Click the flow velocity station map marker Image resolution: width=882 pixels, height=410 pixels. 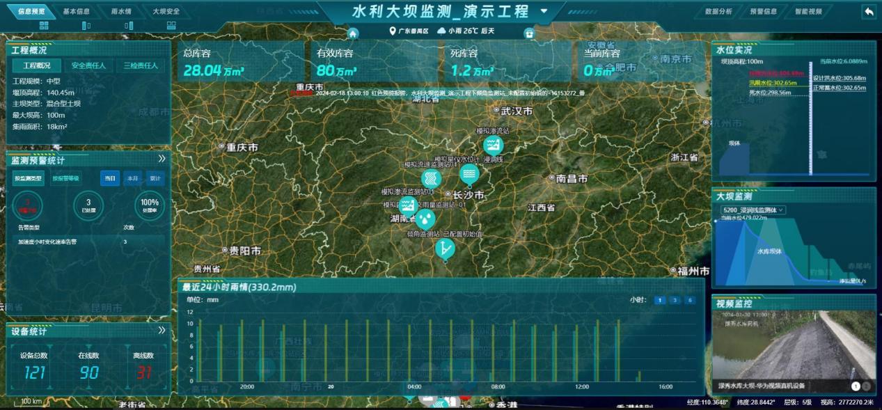[431, 179]
